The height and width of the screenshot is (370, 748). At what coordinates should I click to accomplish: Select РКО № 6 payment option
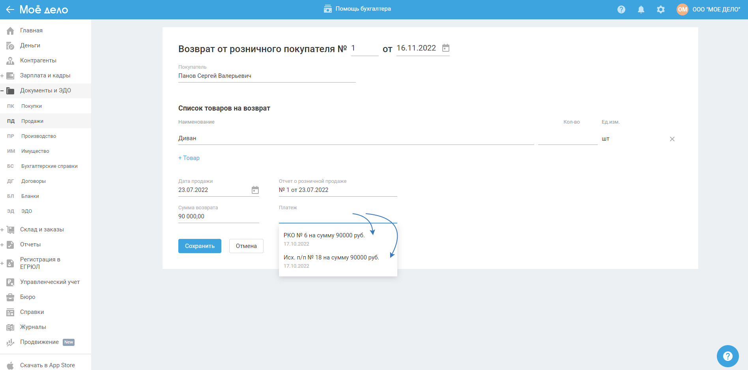[324, 235]
